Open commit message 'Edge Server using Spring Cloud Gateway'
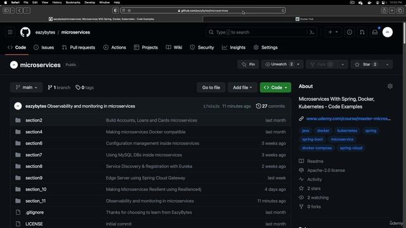Screen dimensions: 406x228 pyautogui.click(x=145, y=178)
